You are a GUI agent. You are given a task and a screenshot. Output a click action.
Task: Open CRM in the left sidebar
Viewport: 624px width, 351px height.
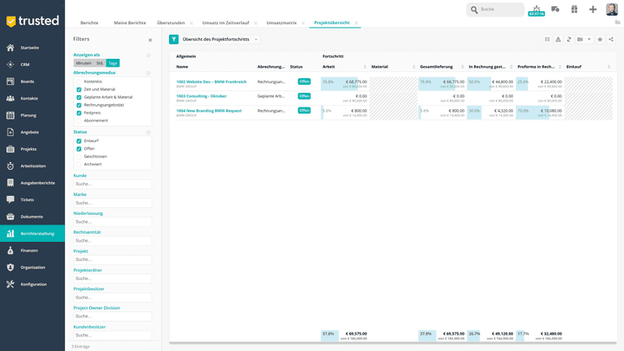pyautogui.click(x=23, y=64)
